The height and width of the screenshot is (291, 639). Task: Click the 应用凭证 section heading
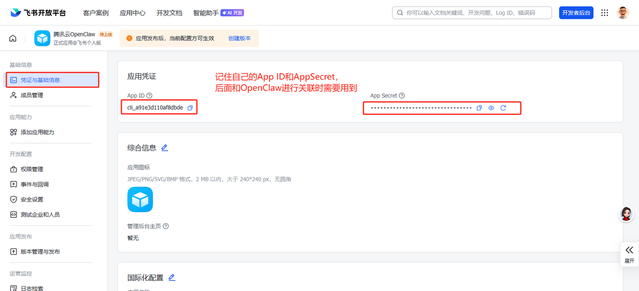coord(142,76)
